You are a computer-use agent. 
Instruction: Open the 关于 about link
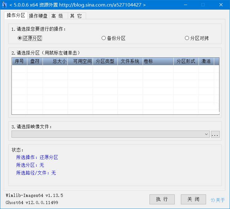click(218, 200)
